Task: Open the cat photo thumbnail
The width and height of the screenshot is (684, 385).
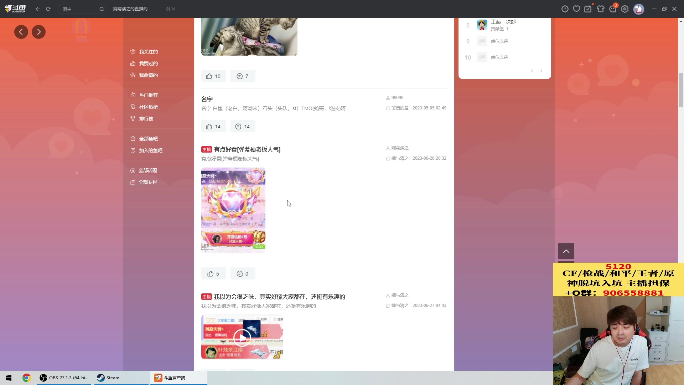Action: 249,37
